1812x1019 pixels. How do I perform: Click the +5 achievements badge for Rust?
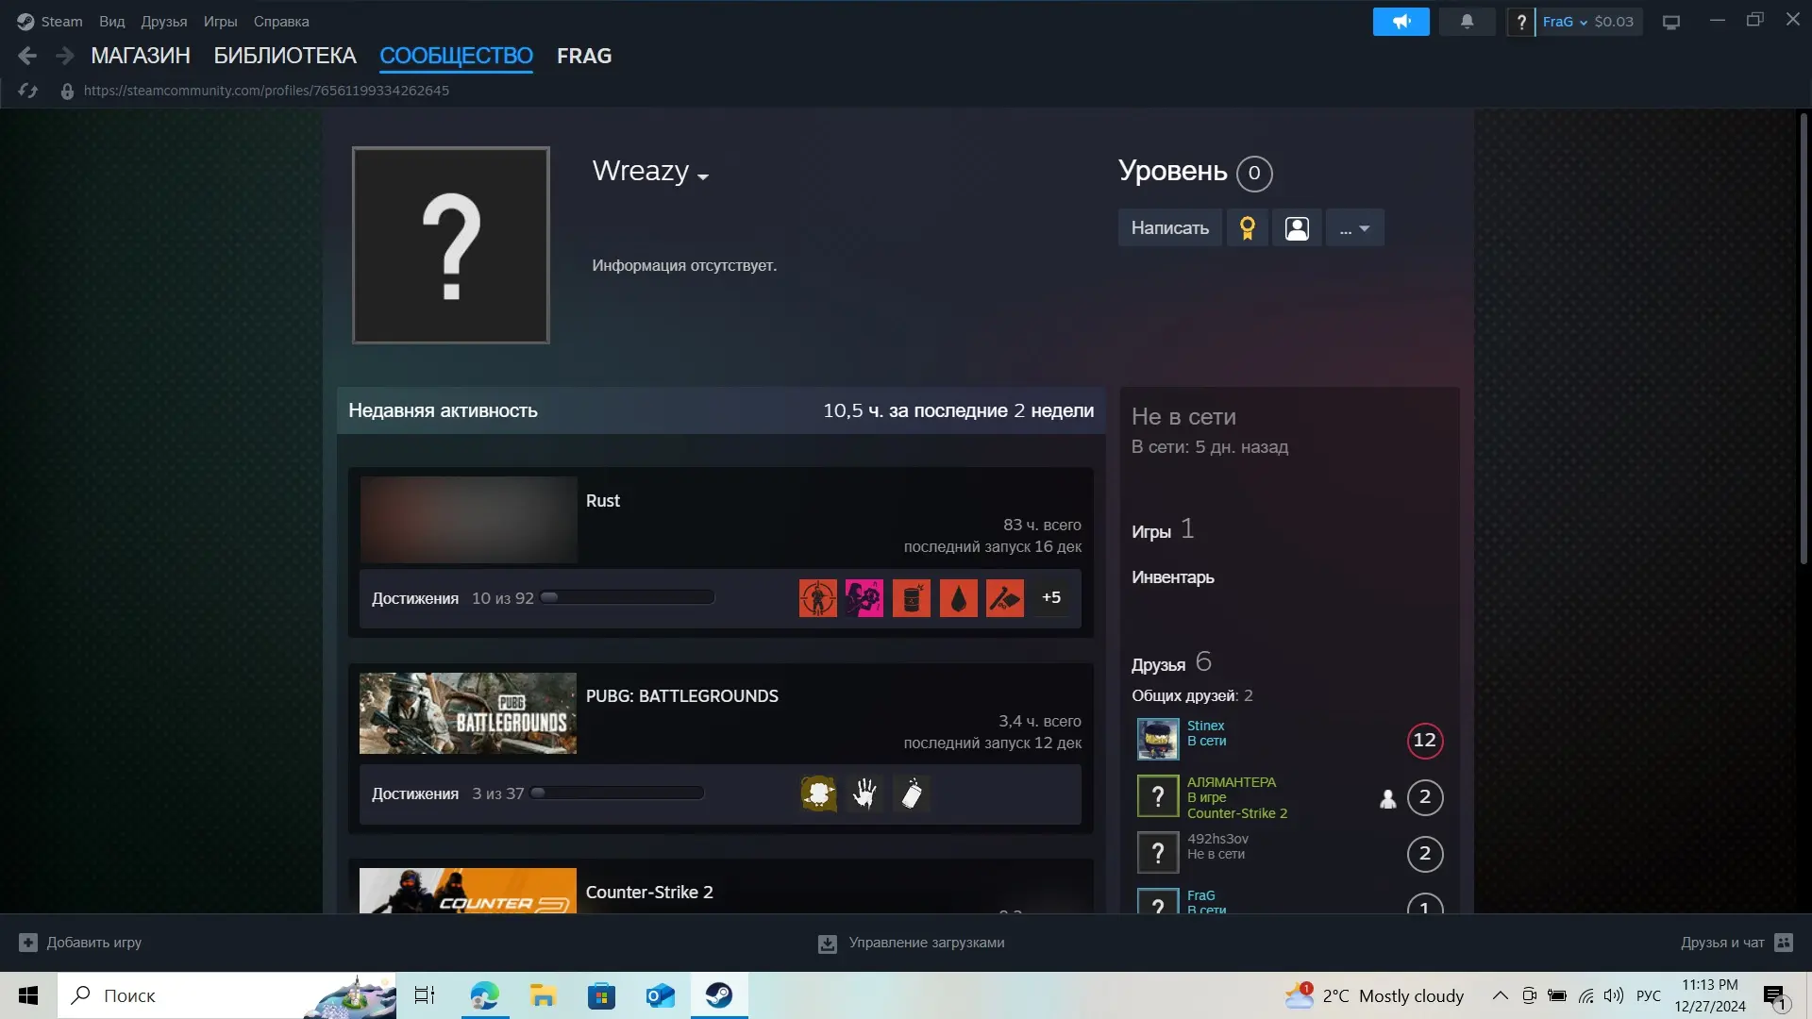pos(1050,597)
